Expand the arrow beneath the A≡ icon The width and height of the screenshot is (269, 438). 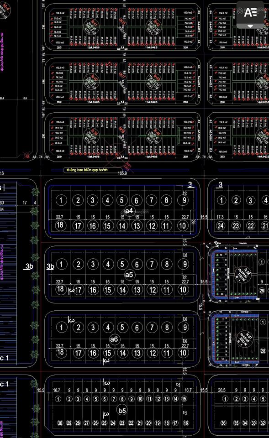(x=250, y=26)
